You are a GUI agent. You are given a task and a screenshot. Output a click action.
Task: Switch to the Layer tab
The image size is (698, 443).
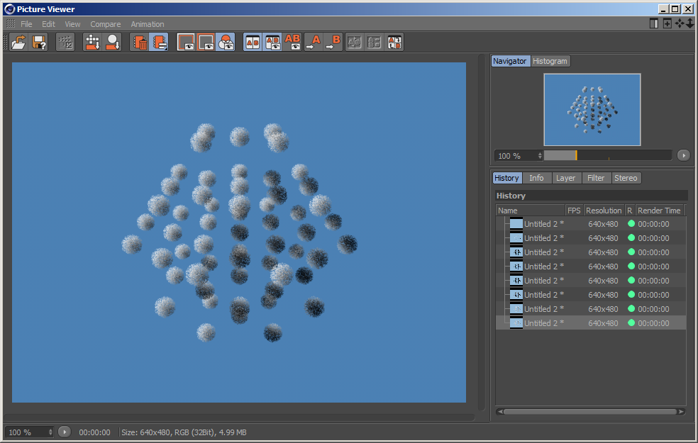pyautogui.click(x=565, y=178)
